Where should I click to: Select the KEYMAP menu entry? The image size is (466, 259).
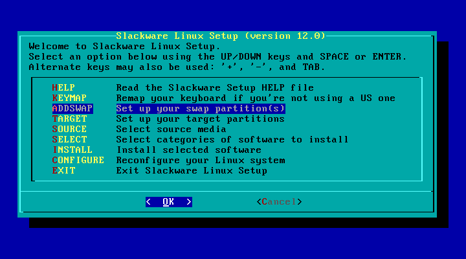pos(69,98)
